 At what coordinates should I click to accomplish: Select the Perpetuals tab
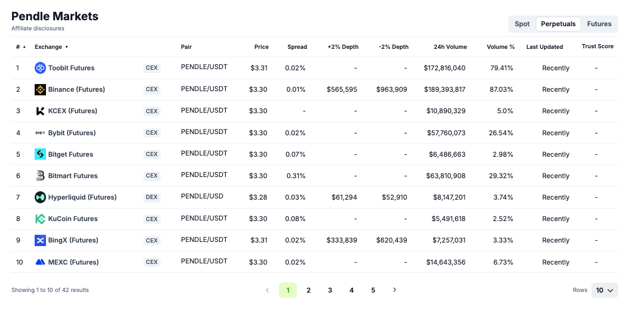pos(558,24)
